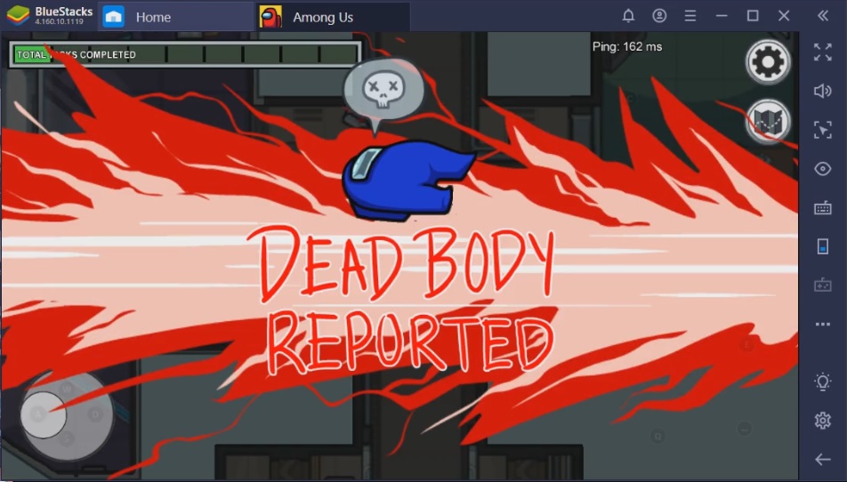Open the BlueStacks account profile icon
The image size is (847, 482).
point(659,16)
